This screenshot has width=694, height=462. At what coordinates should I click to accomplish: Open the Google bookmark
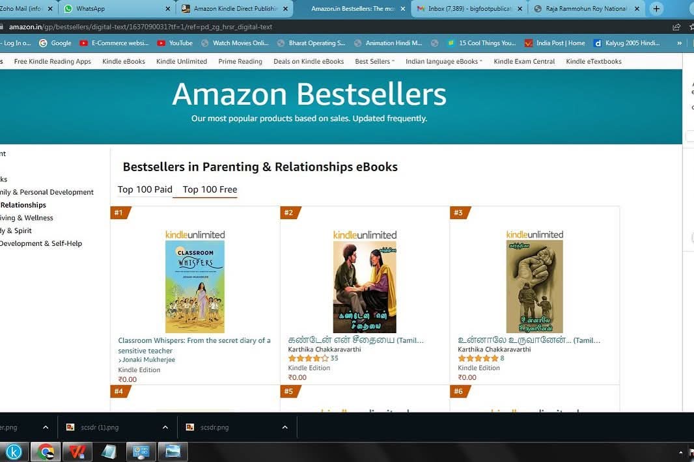(x=55, y=43)
